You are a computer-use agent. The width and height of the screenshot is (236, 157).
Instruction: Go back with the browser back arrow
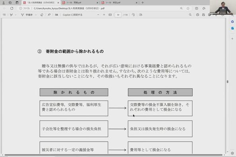[4, 8]
